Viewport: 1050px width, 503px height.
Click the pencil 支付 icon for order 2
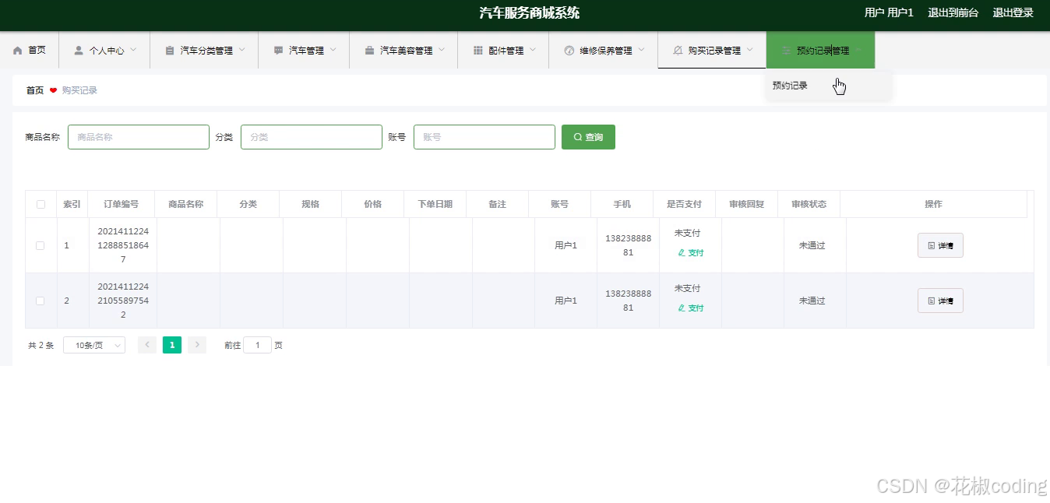click(682, 308)
